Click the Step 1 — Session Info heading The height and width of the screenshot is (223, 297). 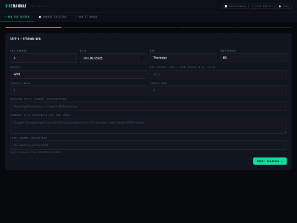point(25,39)
